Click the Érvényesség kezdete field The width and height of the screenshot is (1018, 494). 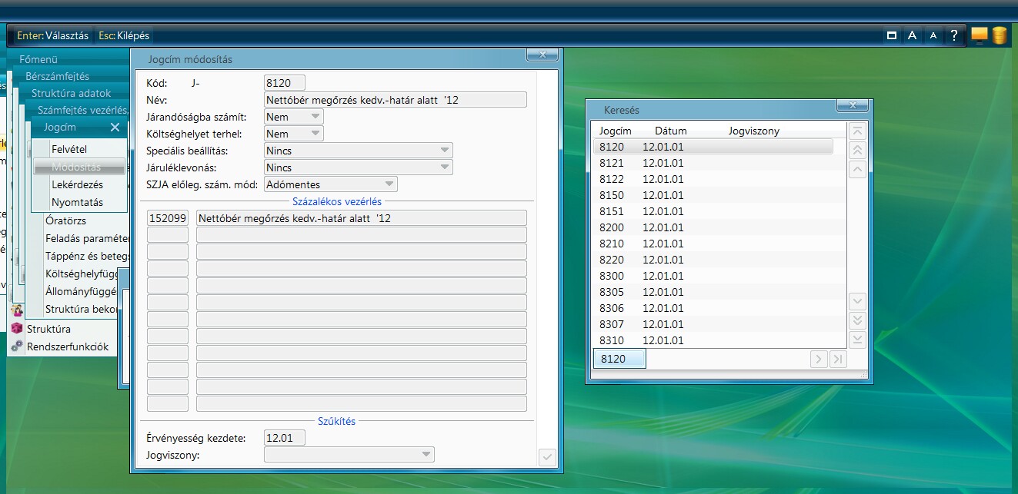(x=284, y=438)
